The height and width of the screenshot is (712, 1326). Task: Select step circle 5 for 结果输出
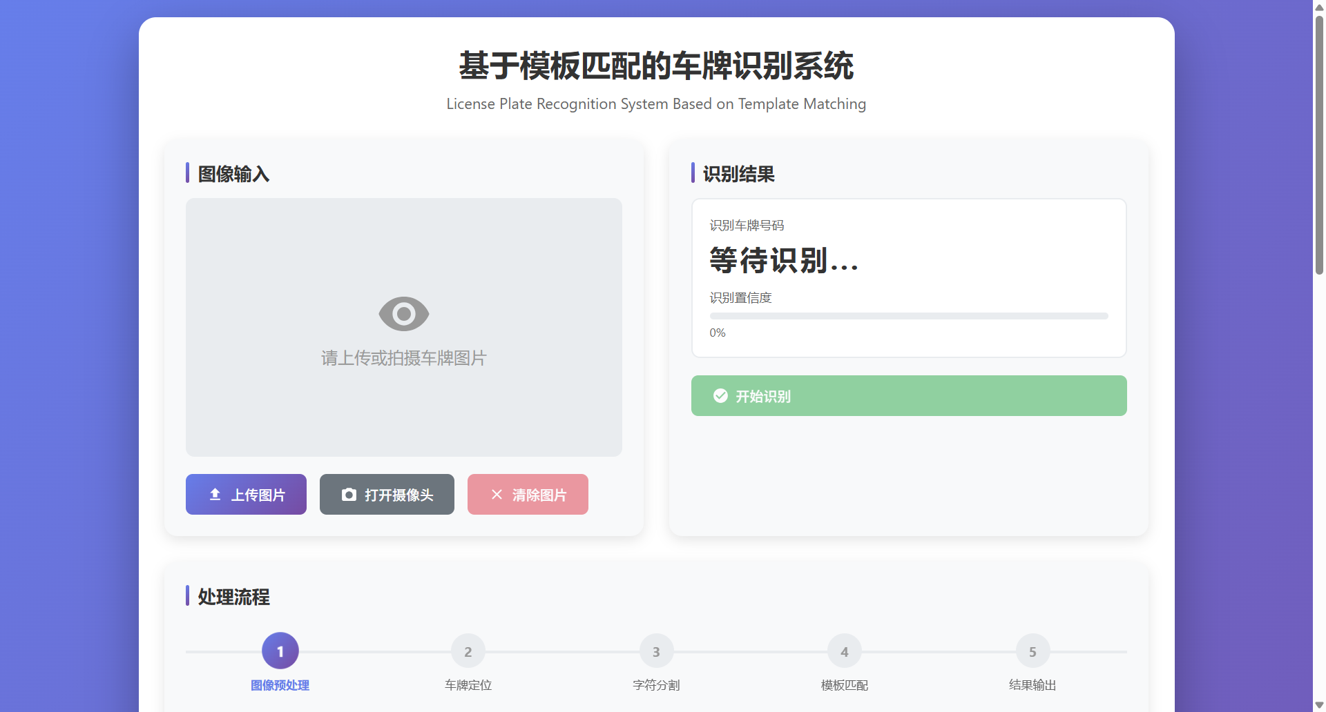coord(1032,650)
